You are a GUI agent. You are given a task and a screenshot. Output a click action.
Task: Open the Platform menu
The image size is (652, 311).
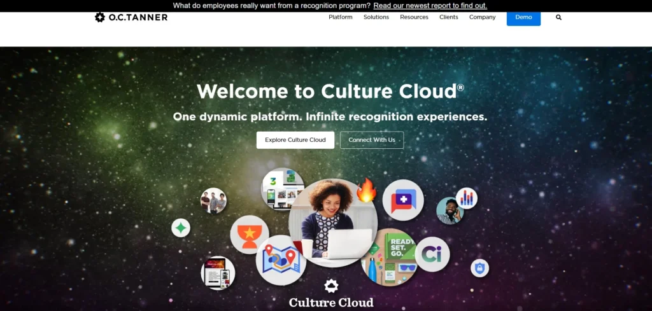341,17
